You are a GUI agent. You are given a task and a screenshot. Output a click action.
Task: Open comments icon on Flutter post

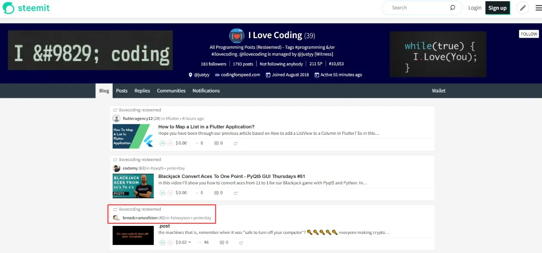216,143
